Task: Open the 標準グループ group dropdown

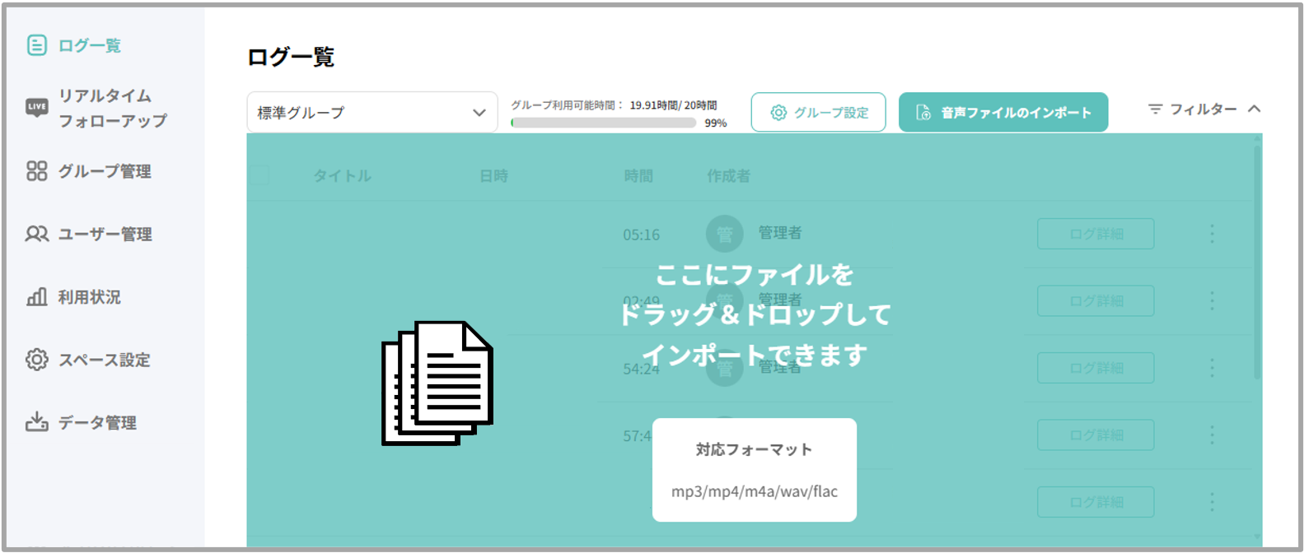Action: point(372,113)
